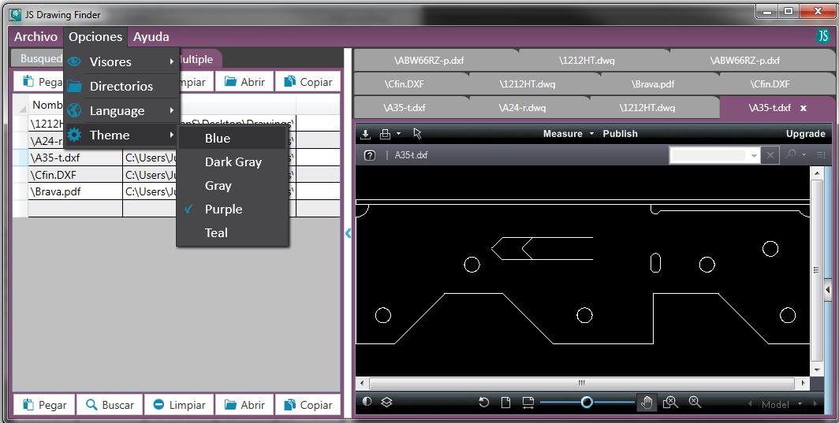The height and width of the screenshot is (423, 839).
Task: Click the help question mark icon beside A35t.dxf
Action: pos(369,156)
